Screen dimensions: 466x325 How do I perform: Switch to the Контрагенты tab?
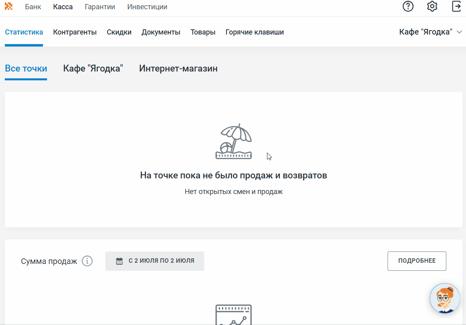[x=75, y=32]
